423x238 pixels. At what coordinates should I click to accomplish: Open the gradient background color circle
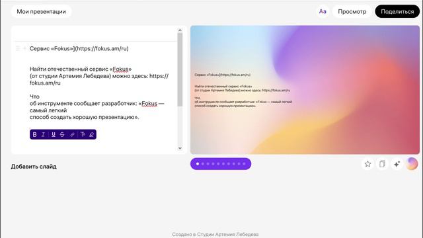pyautogui.click(x=412, y=164)
